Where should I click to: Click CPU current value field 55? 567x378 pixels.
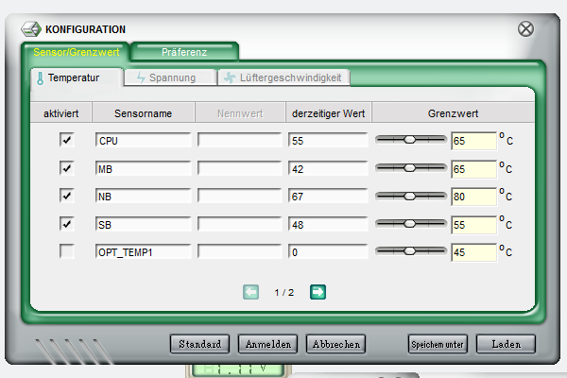(328, 141)
